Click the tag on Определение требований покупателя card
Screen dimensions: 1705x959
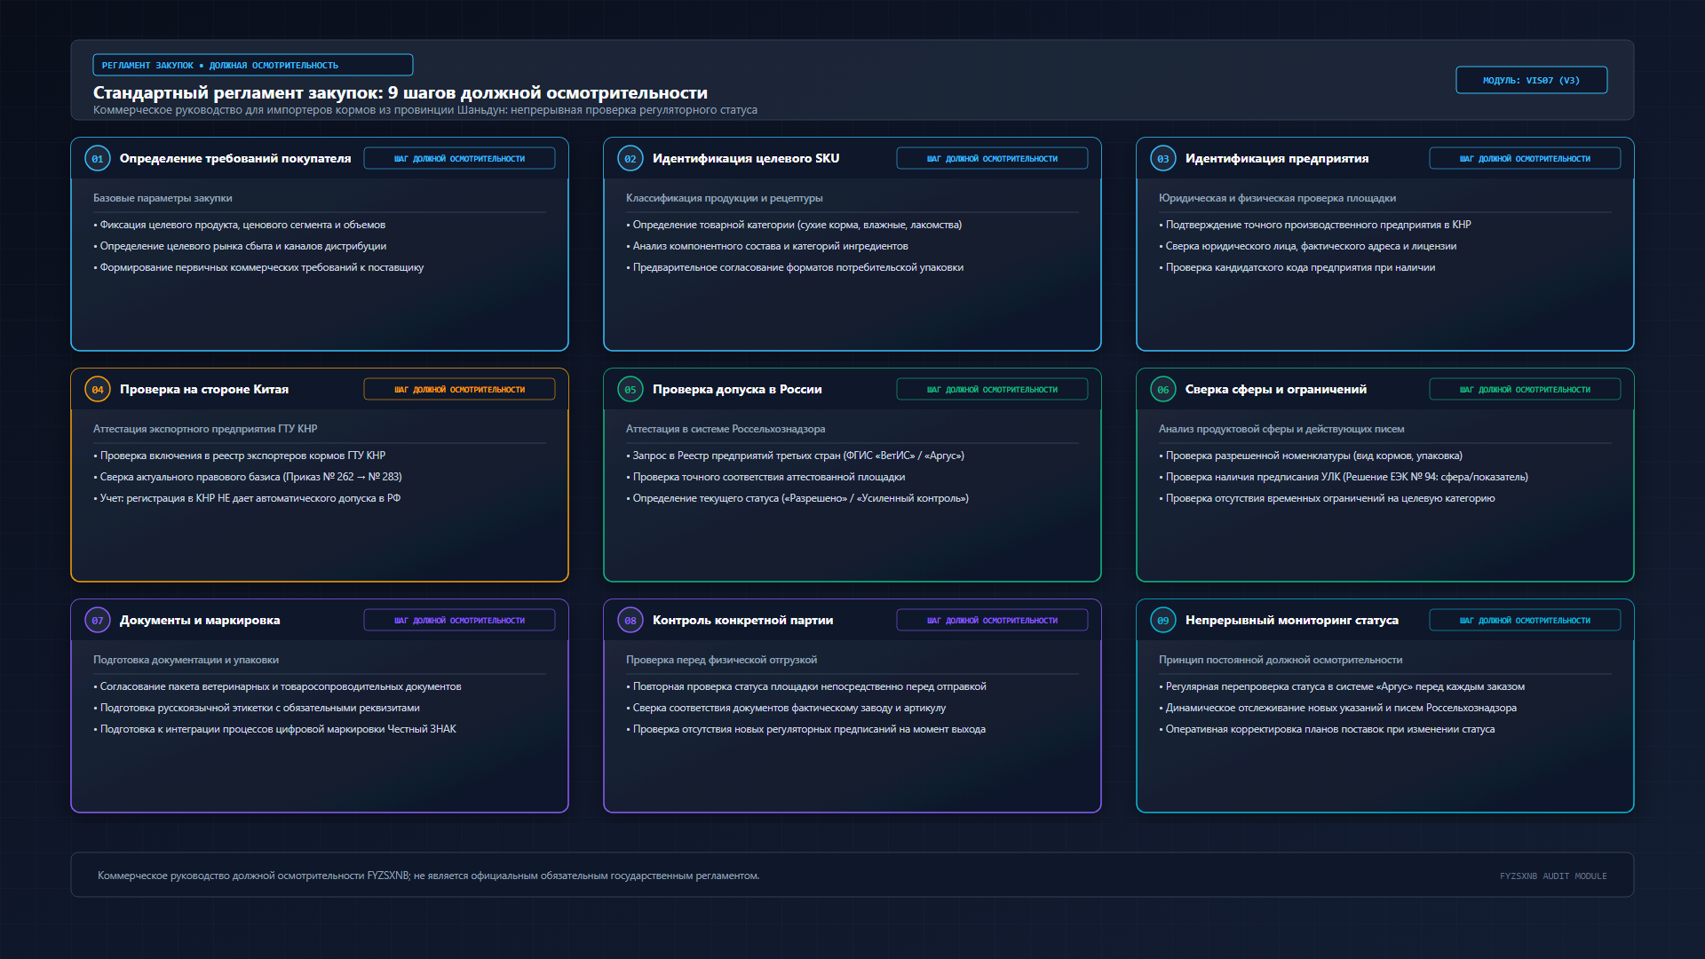(459, 158)
